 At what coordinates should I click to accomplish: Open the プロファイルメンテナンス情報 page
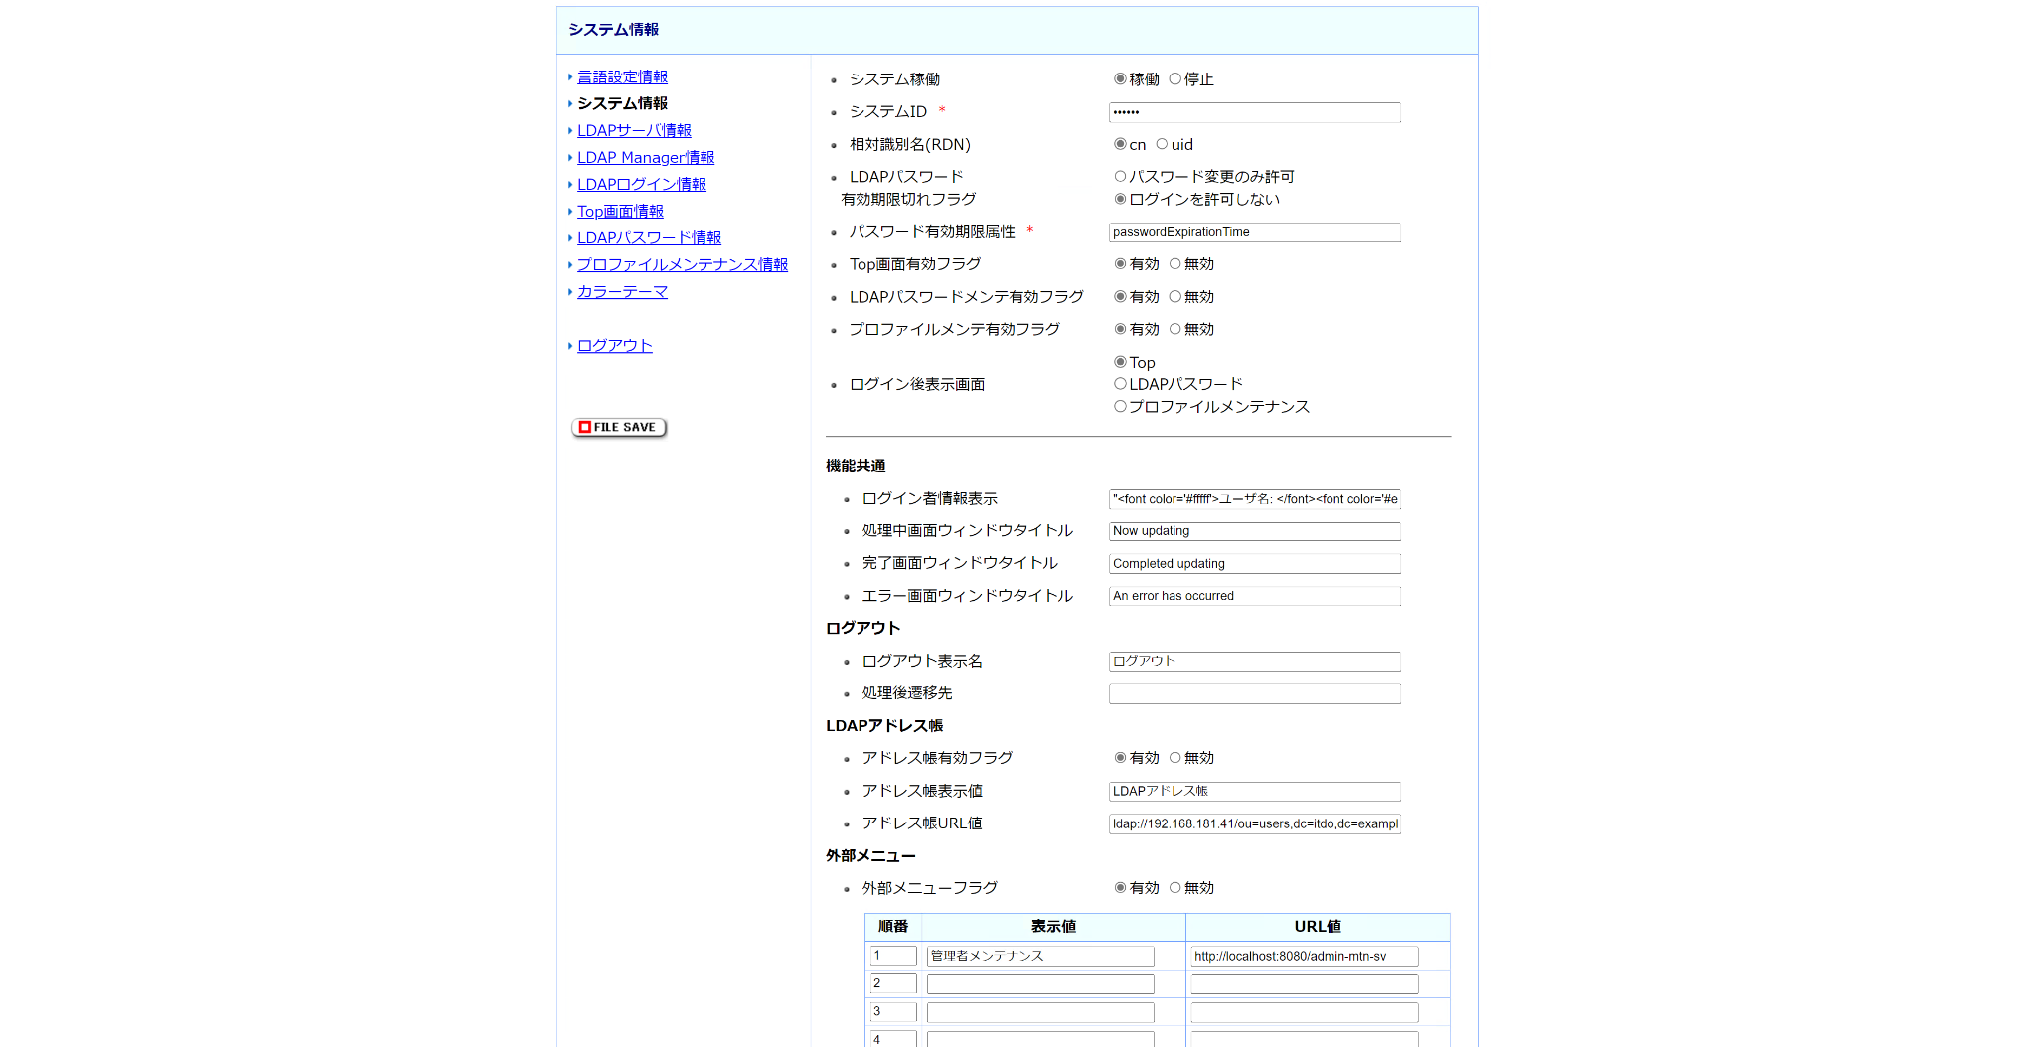point(681,264)
